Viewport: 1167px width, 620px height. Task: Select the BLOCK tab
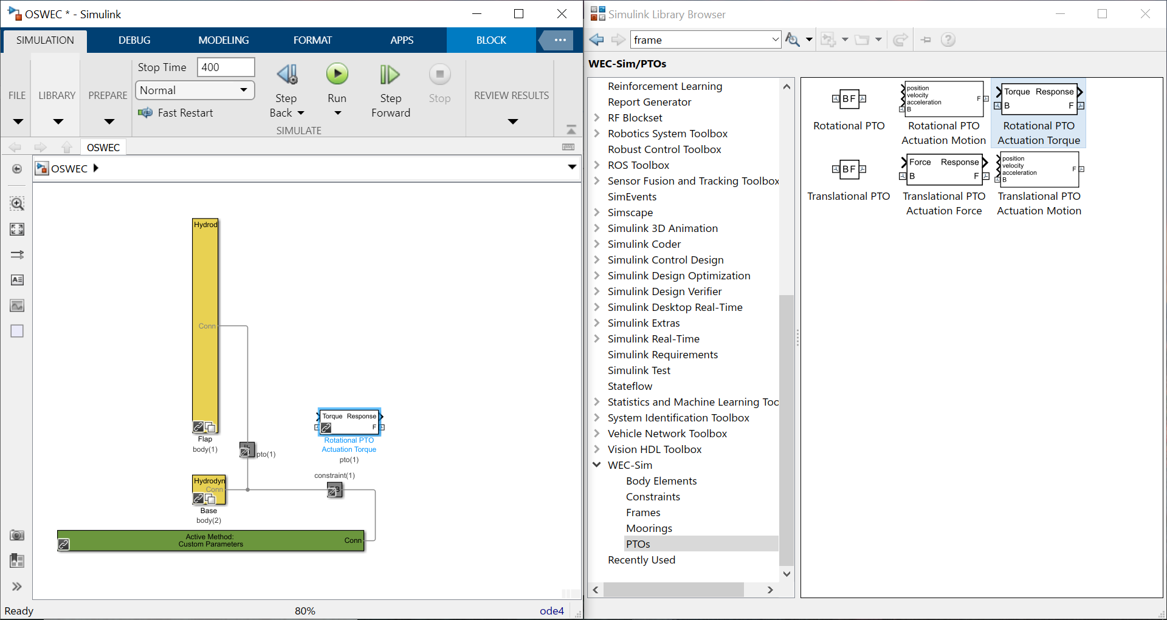click(x=491, y=40)
